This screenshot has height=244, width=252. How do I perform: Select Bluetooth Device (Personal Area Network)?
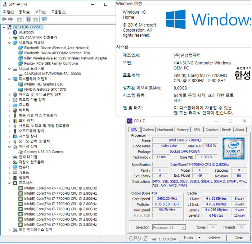(x=57, y=48)
